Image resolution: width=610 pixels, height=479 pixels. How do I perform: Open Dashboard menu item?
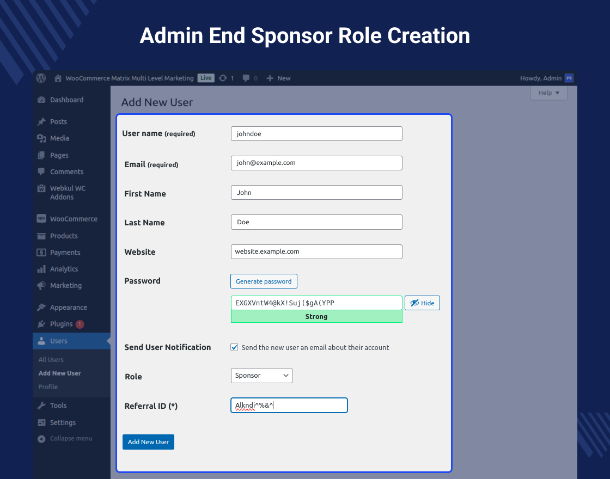click(67, 100)
